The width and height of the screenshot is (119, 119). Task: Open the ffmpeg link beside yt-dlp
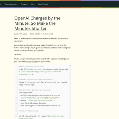click(x=34, y=61)
